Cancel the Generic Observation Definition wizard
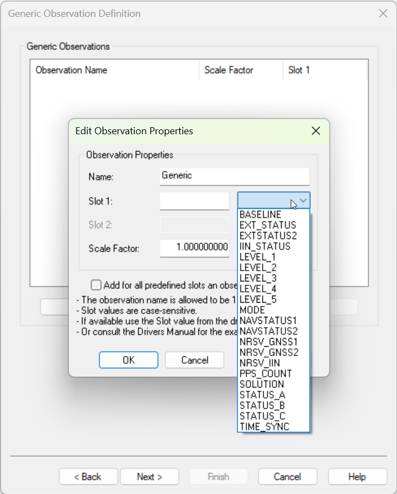 pos(287,477)
